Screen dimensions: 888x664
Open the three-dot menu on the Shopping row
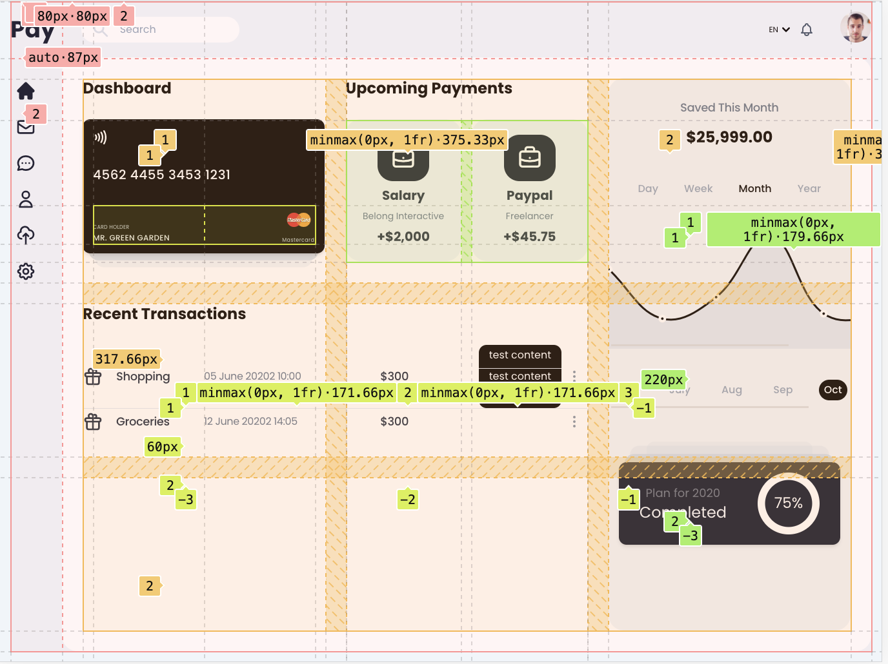pyautogui.click(x=574, y=376)
